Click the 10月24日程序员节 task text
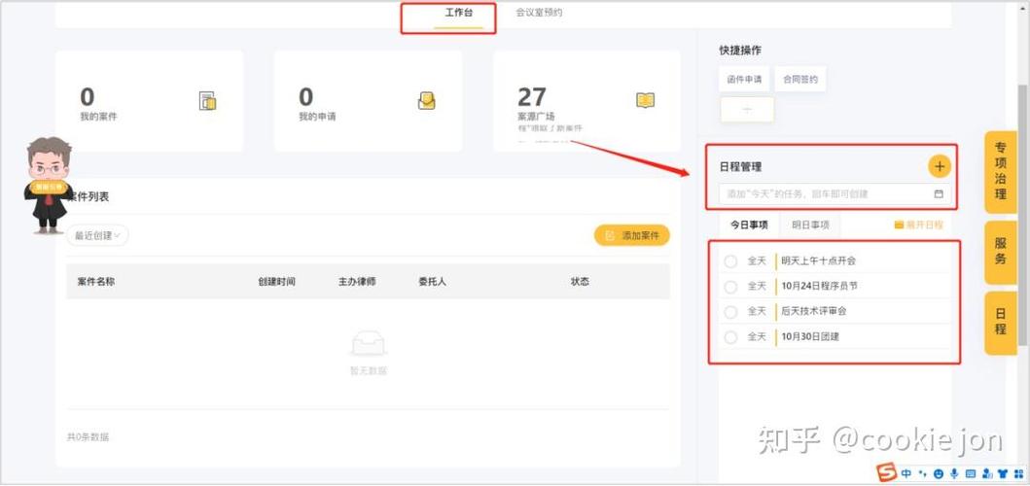1030x486 pixels. [819, 287]
